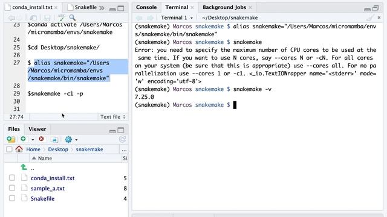Open Snakefile in the file list

(x=42, y=198)
